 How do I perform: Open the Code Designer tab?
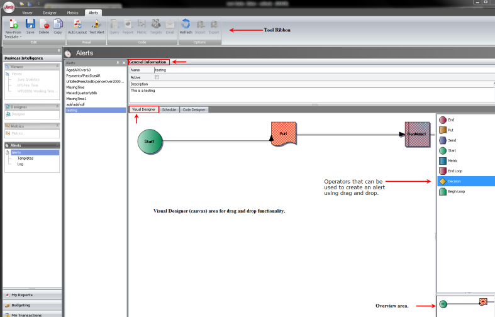tap(194, 109)
